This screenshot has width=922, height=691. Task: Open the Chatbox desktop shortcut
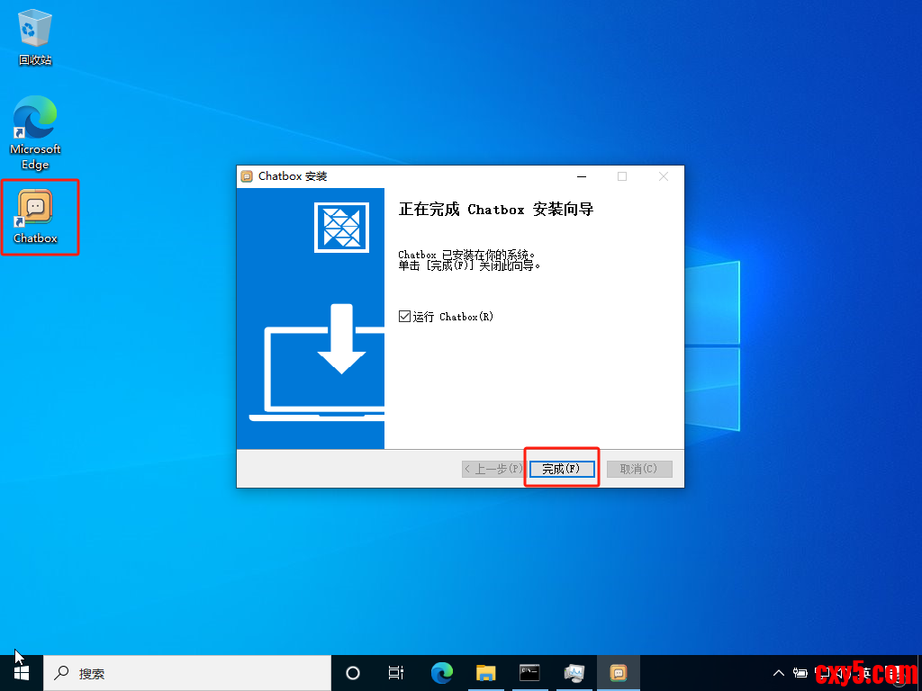[x=36, y=214]
